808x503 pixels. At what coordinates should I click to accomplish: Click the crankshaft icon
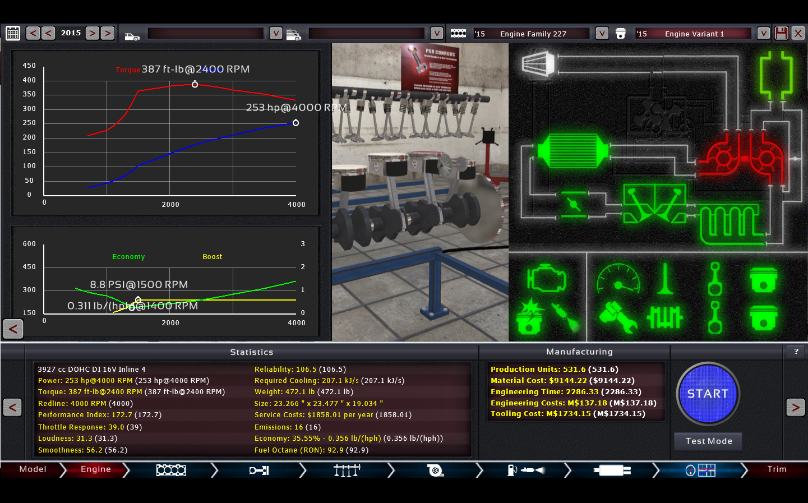tap(664, 318)
